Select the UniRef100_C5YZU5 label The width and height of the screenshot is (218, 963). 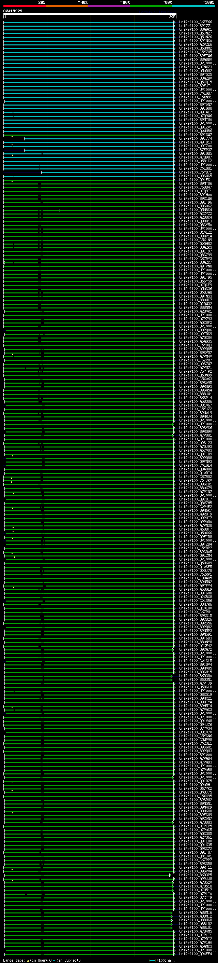tap(195, 52)
